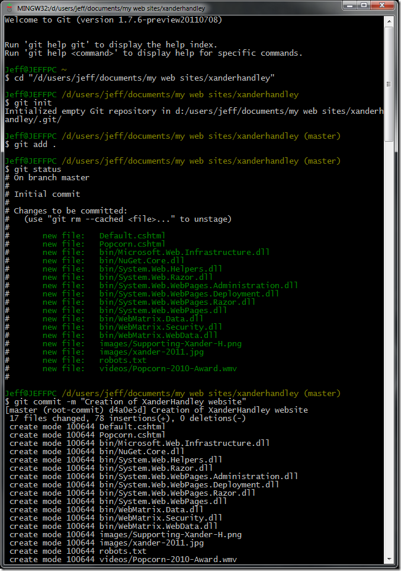Click 'new file: robots.txt' in status output
This screenshot has height=571, width=401.
pyautogui.click(x=94, y=360)
